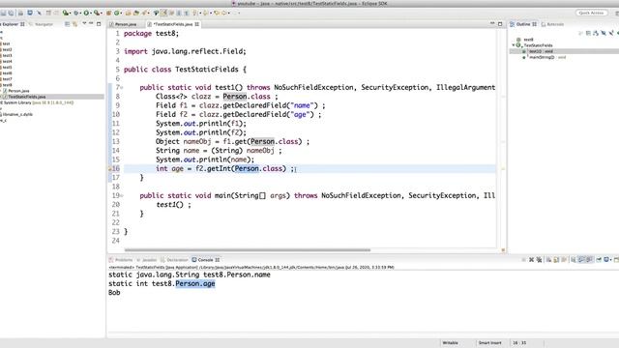Collapse main method fold at line 19
Image resolution: width=619 pixels, height=348 pixels.
122,195
